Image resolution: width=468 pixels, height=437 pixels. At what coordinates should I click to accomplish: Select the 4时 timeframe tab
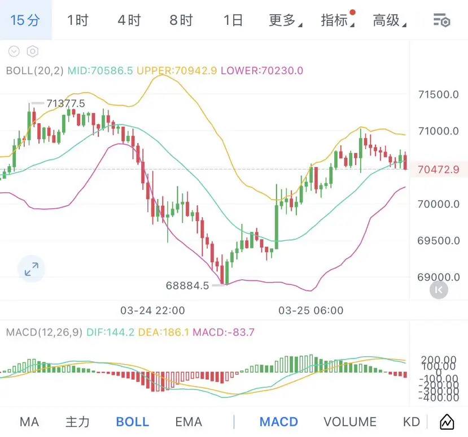point(129,21)
